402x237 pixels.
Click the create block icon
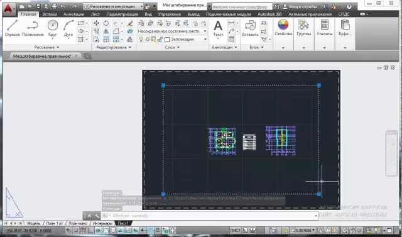[x=264, y=23]
